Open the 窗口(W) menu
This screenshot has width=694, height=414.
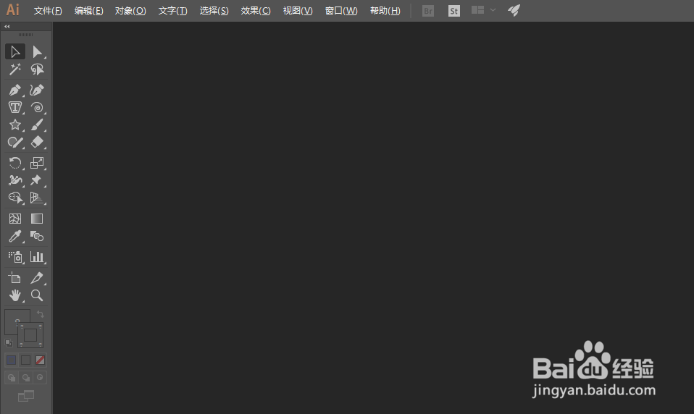pyautogui.click(x=340, y=11)
